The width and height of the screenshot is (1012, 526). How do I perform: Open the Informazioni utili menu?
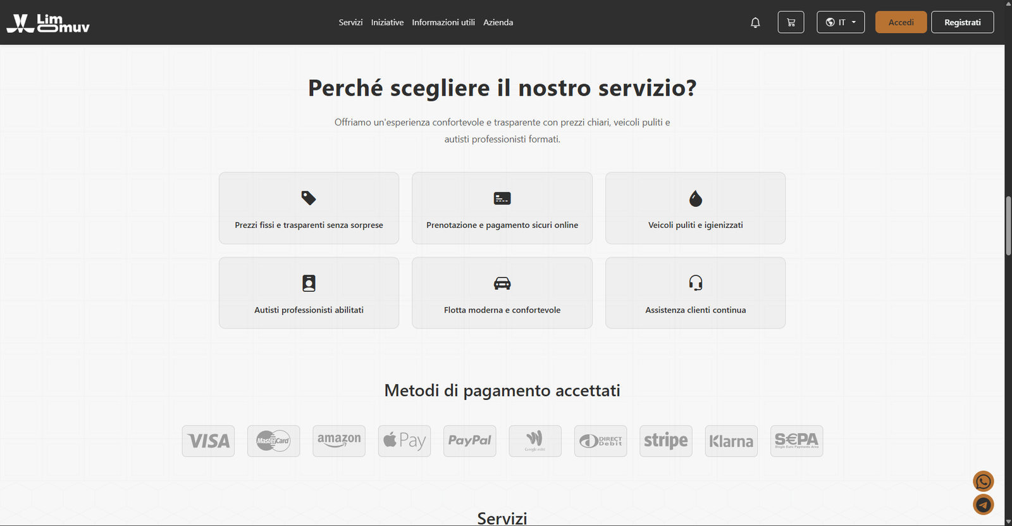tap(443, 22)
